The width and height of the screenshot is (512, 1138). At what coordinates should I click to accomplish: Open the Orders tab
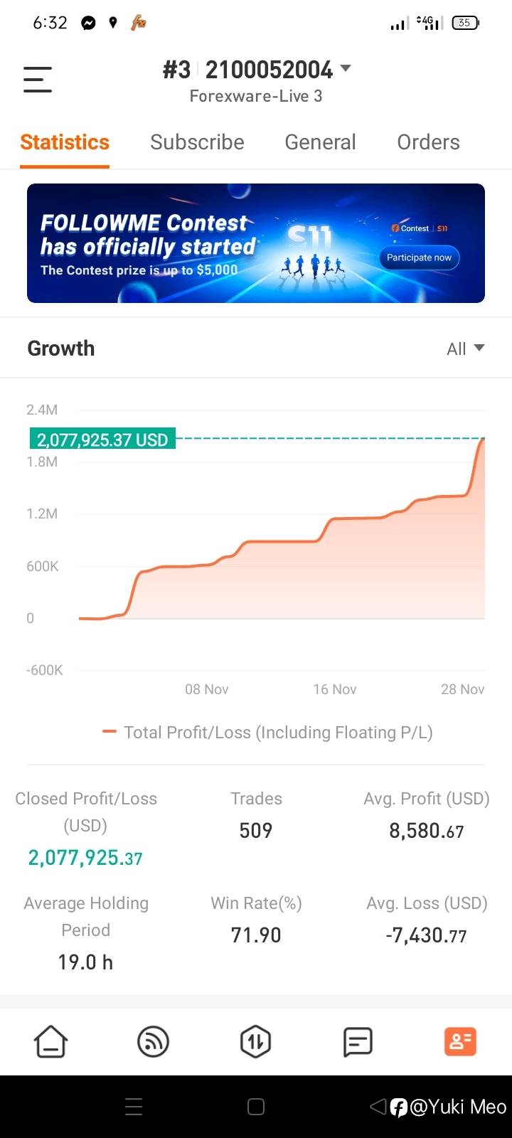[x=428, y=142]
